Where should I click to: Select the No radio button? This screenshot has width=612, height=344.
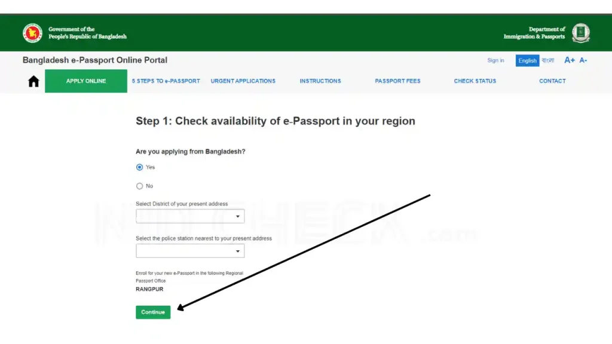140,186
